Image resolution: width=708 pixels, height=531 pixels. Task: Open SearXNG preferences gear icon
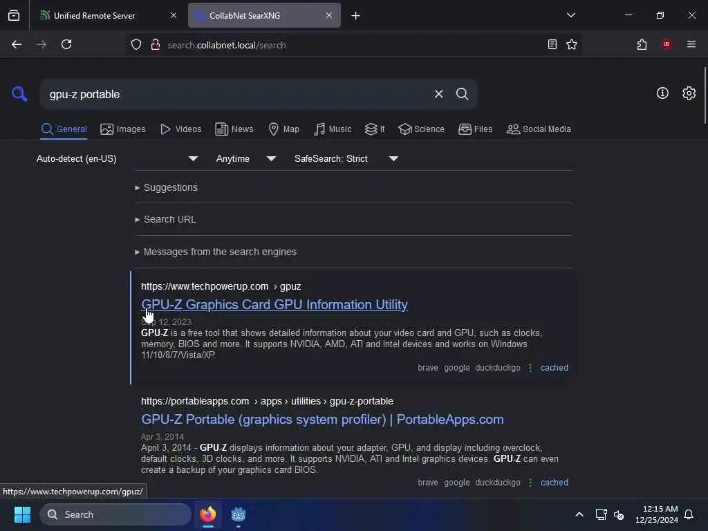689,93
